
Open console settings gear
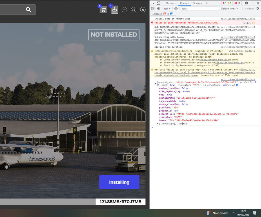click(258, 9)
